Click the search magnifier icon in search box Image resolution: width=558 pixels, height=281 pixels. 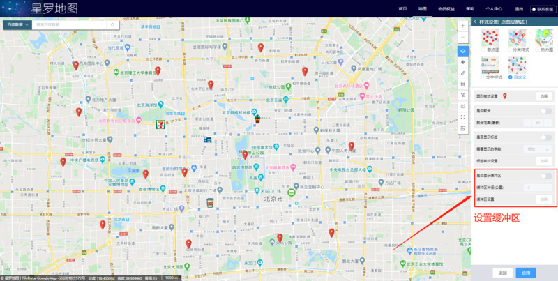[112, 25]
